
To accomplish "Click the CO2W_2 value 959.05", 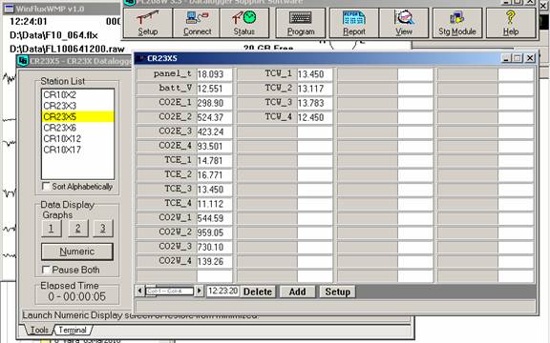I will pos(214,232).
